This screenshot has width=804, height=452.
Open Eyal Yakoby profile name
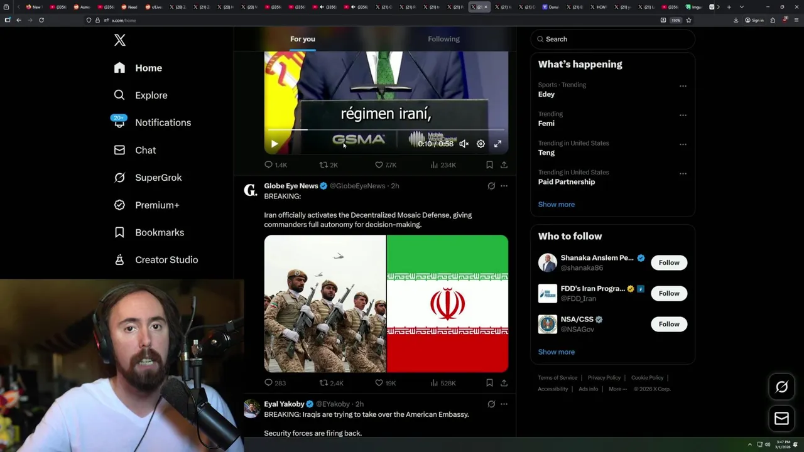tap(284, 404)
